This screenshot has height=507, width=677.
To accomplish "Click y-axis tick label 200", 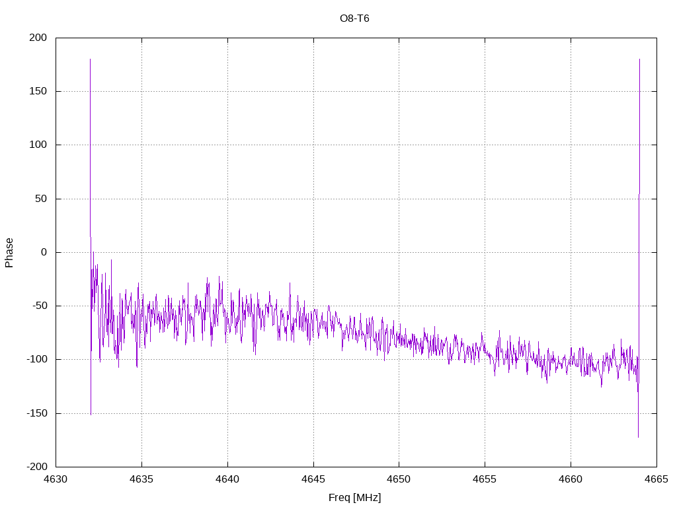I will click(38, 38).
